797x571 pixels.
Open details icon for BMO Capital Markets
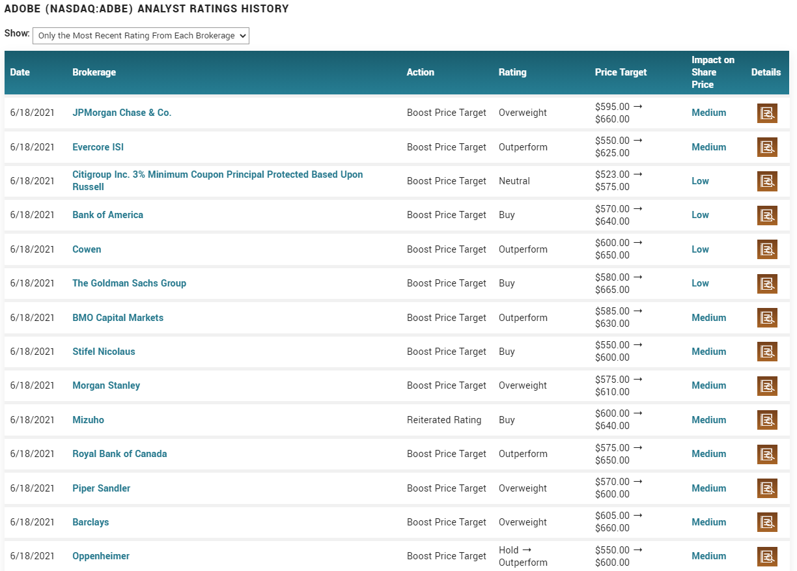point(767,318)
